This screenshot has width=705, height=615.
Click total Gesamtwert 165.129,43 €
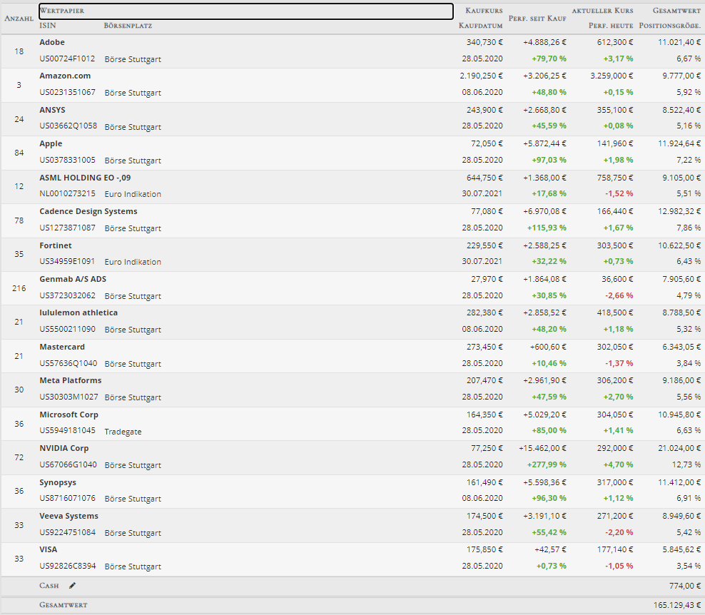[x=677, y=605]
